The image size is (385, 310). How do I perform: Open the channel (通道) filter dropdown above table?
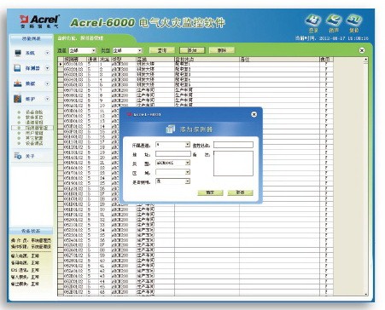pyautogui.click(x=94, y=50)
